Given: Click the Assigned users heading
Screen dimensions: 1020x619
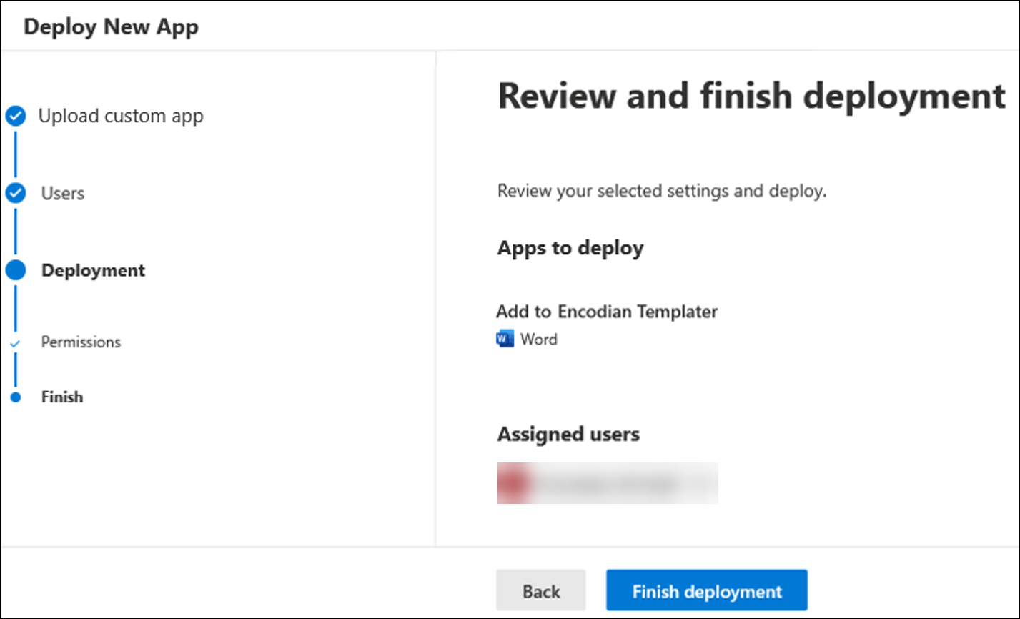Looking at the screenshot, I should [568, 434].
